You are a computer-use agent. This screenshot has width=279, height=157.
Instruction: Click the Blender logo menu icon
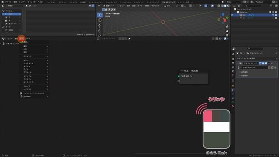pyautogui.click(x=3, y=2)
